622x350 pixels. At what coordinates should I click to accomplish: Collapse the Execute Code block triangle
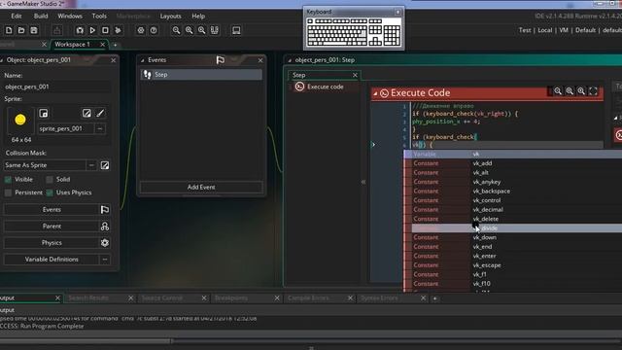coord(375,93)
